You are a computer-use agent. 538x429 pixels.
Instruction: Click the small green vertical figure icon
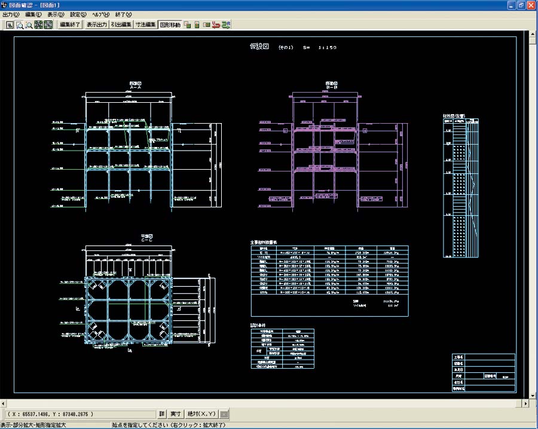pyautogui.click(x=197, y=24)
